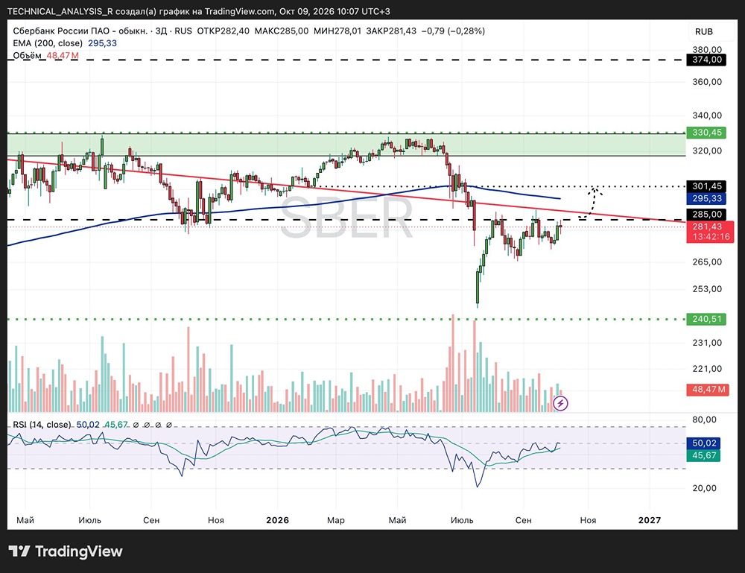Click the 253,00 price axis label
The image size is (745, 573).
point(707,289)
